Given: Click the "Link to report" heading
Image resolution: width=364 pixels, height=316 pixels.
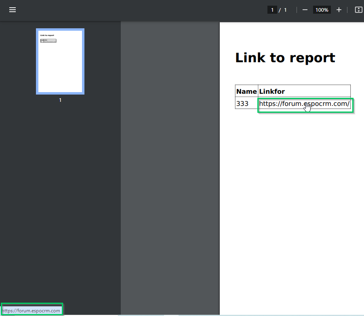Looking at the screenshot, I should 285,58.
